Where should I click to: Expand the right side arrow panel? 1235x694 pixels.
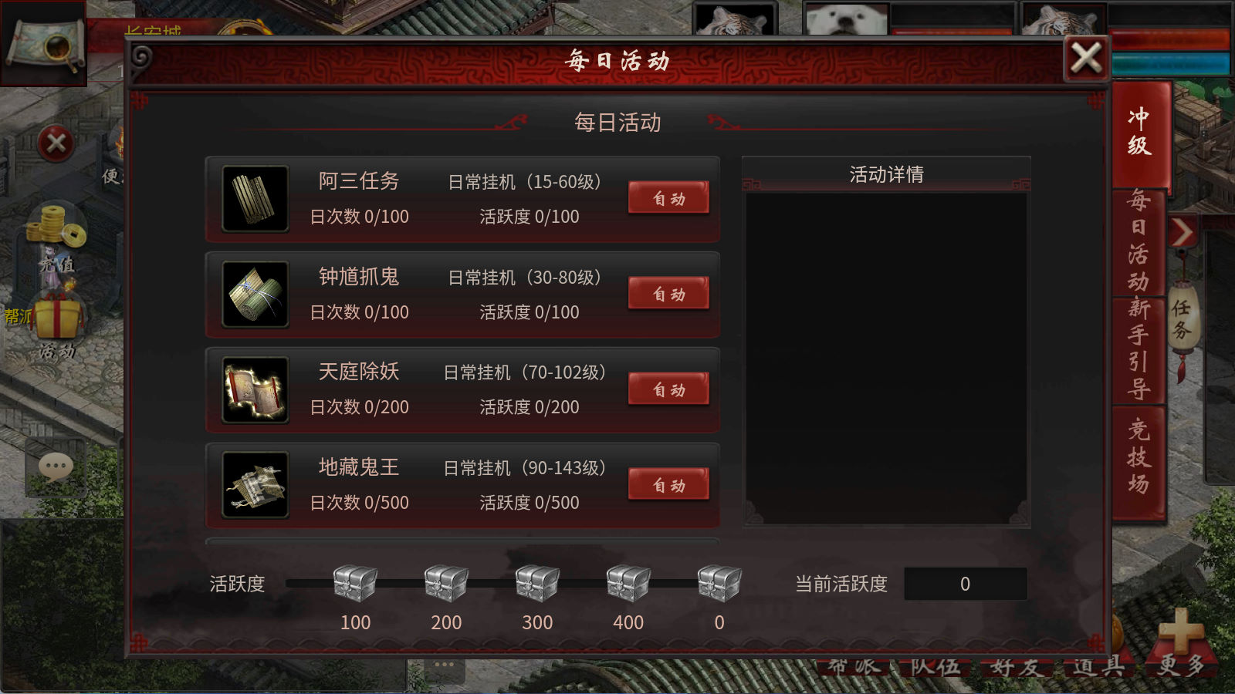point(1183,231)
